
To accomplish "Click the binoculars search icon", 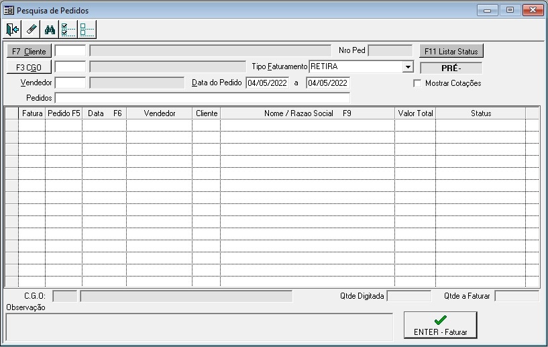I will point(50,30).
